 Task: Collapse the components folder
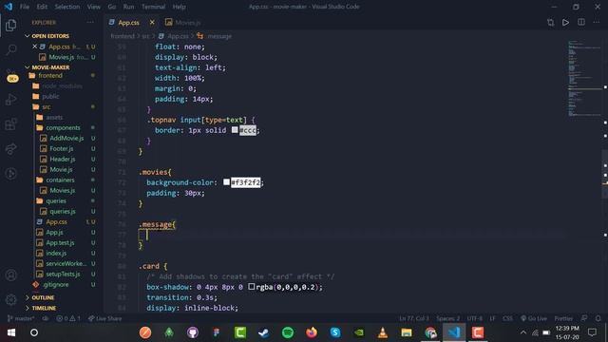pyautogui.click(x=63, y=127)
